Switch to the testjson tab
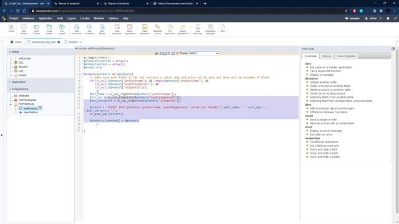 tap(73, 42)
